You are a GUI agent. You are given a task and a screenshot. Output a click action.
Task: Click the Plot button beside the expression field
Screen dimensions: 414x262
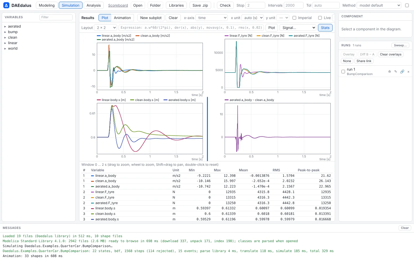pos(272,28)
